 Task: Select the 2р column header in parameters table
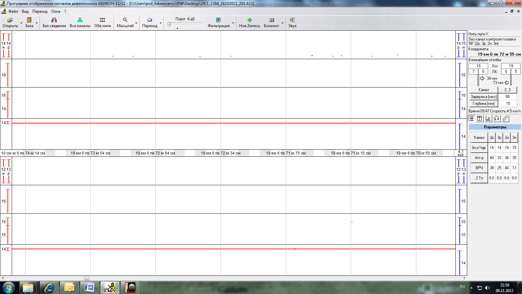(492, 138)
